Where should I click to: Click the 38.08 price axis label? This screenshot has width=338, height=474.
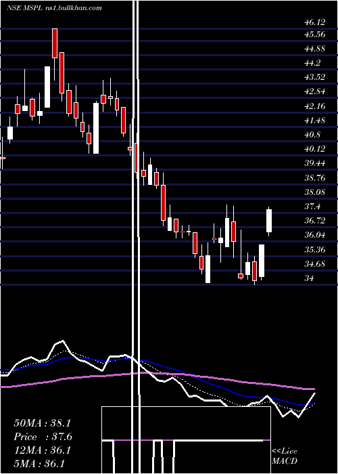coord(315,192)
